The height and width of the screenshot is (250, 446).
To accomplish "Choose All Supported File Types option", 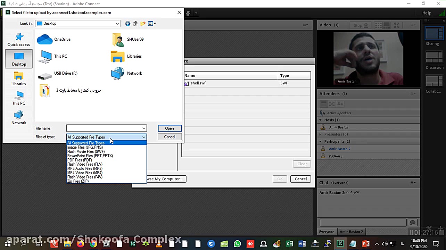I will [106, 143].
